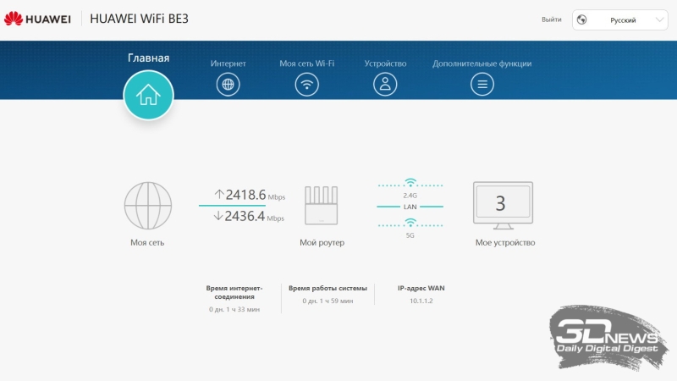Click the 2.4G Wi-Fi signal icon
Image resolution: width=677 pixels, height=381 pixels.
click(x=410, y=182)
